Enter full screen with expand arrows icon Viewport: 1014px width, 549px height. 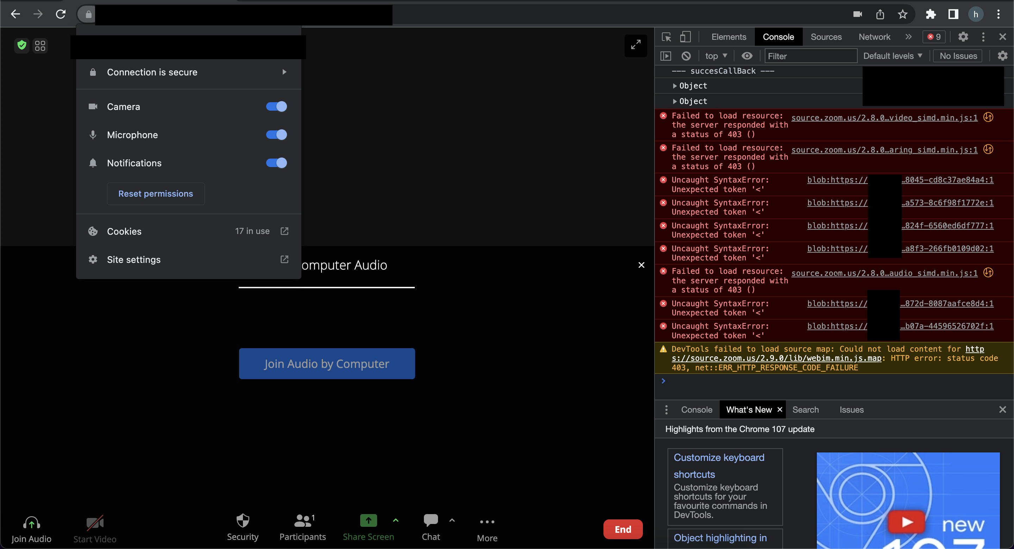[635, 45]
